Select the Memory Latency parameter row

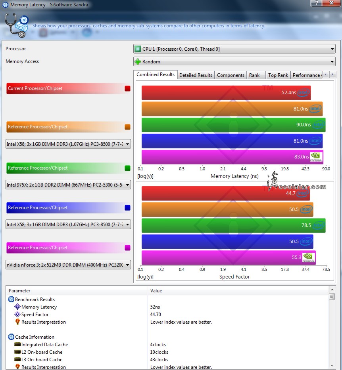(x=167, y=307)
